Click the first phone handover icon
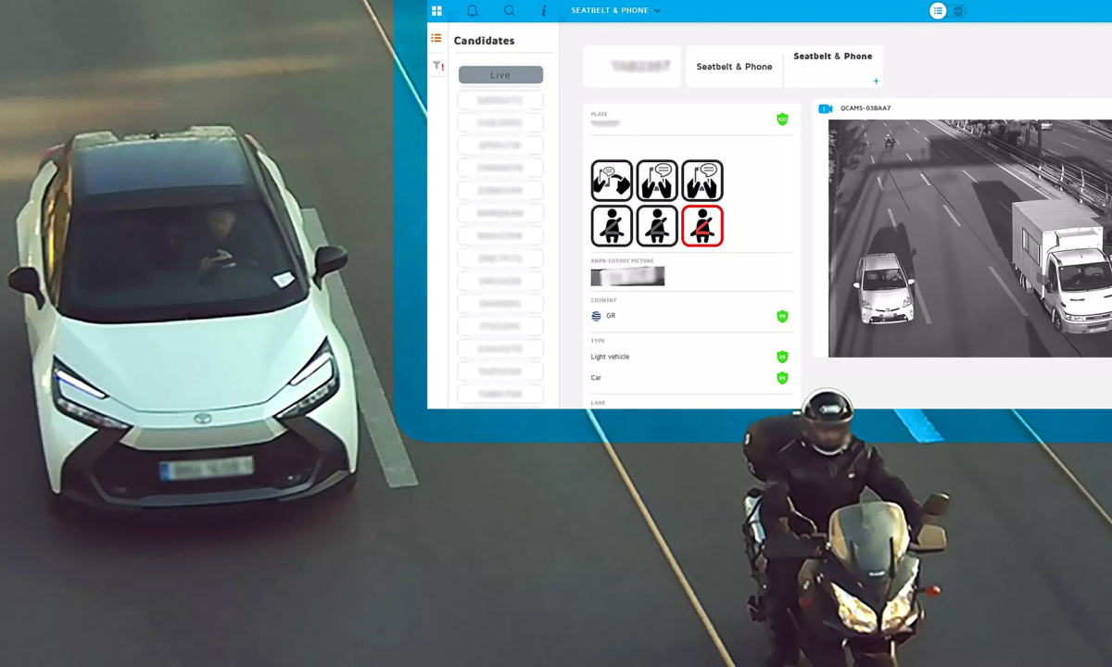 [x=612, y=181]
